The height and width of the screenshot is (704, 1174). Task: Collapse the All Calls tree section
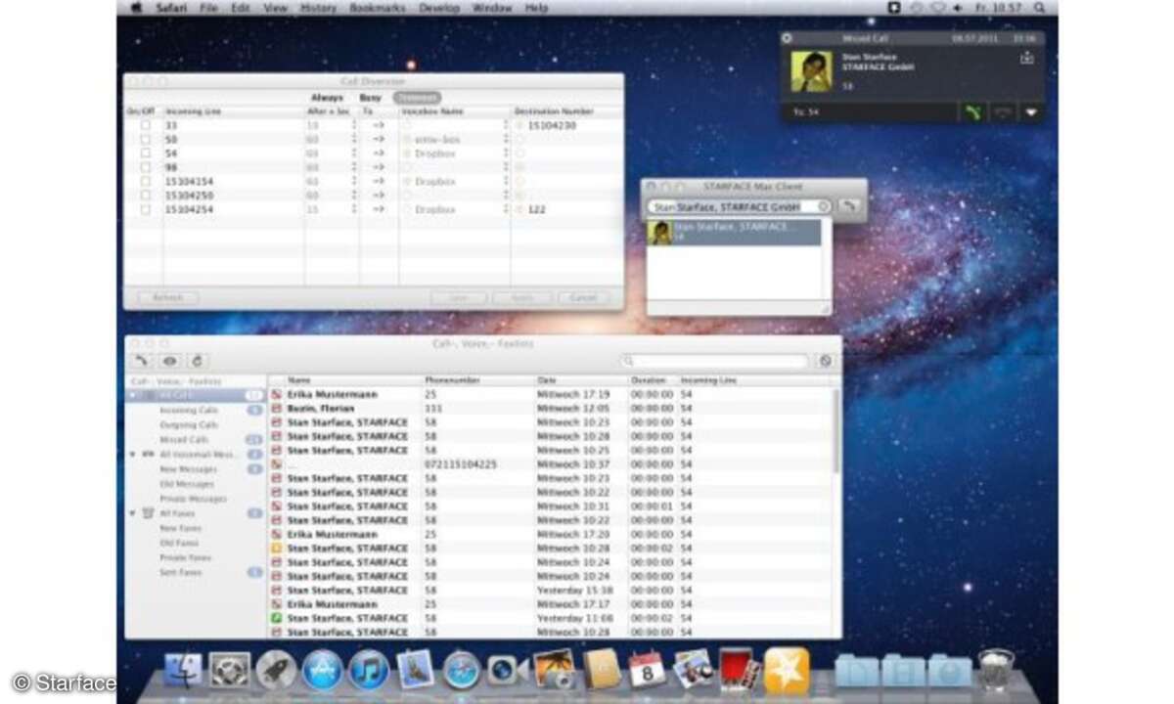pyautogui.click(x=133, y=395)
